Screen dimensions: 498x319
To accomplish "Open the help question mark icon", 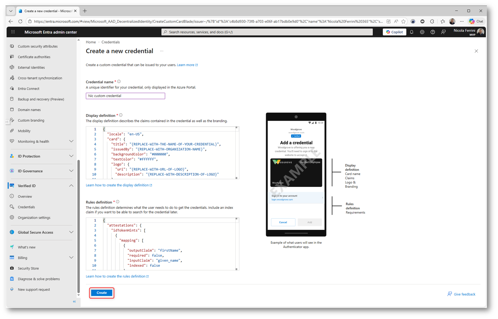I will point(433,32).
